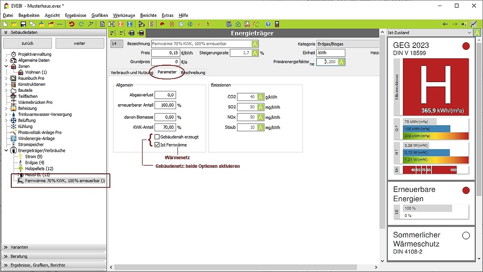Image resolution: width=483 pixels, height=272 pixels.
Task: Open the Berichte menu
Action: tap(148, 15)
